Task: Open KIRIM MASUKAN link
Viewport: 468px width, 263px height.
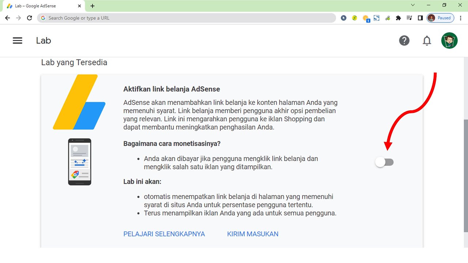Action: (x=253, y=234)
